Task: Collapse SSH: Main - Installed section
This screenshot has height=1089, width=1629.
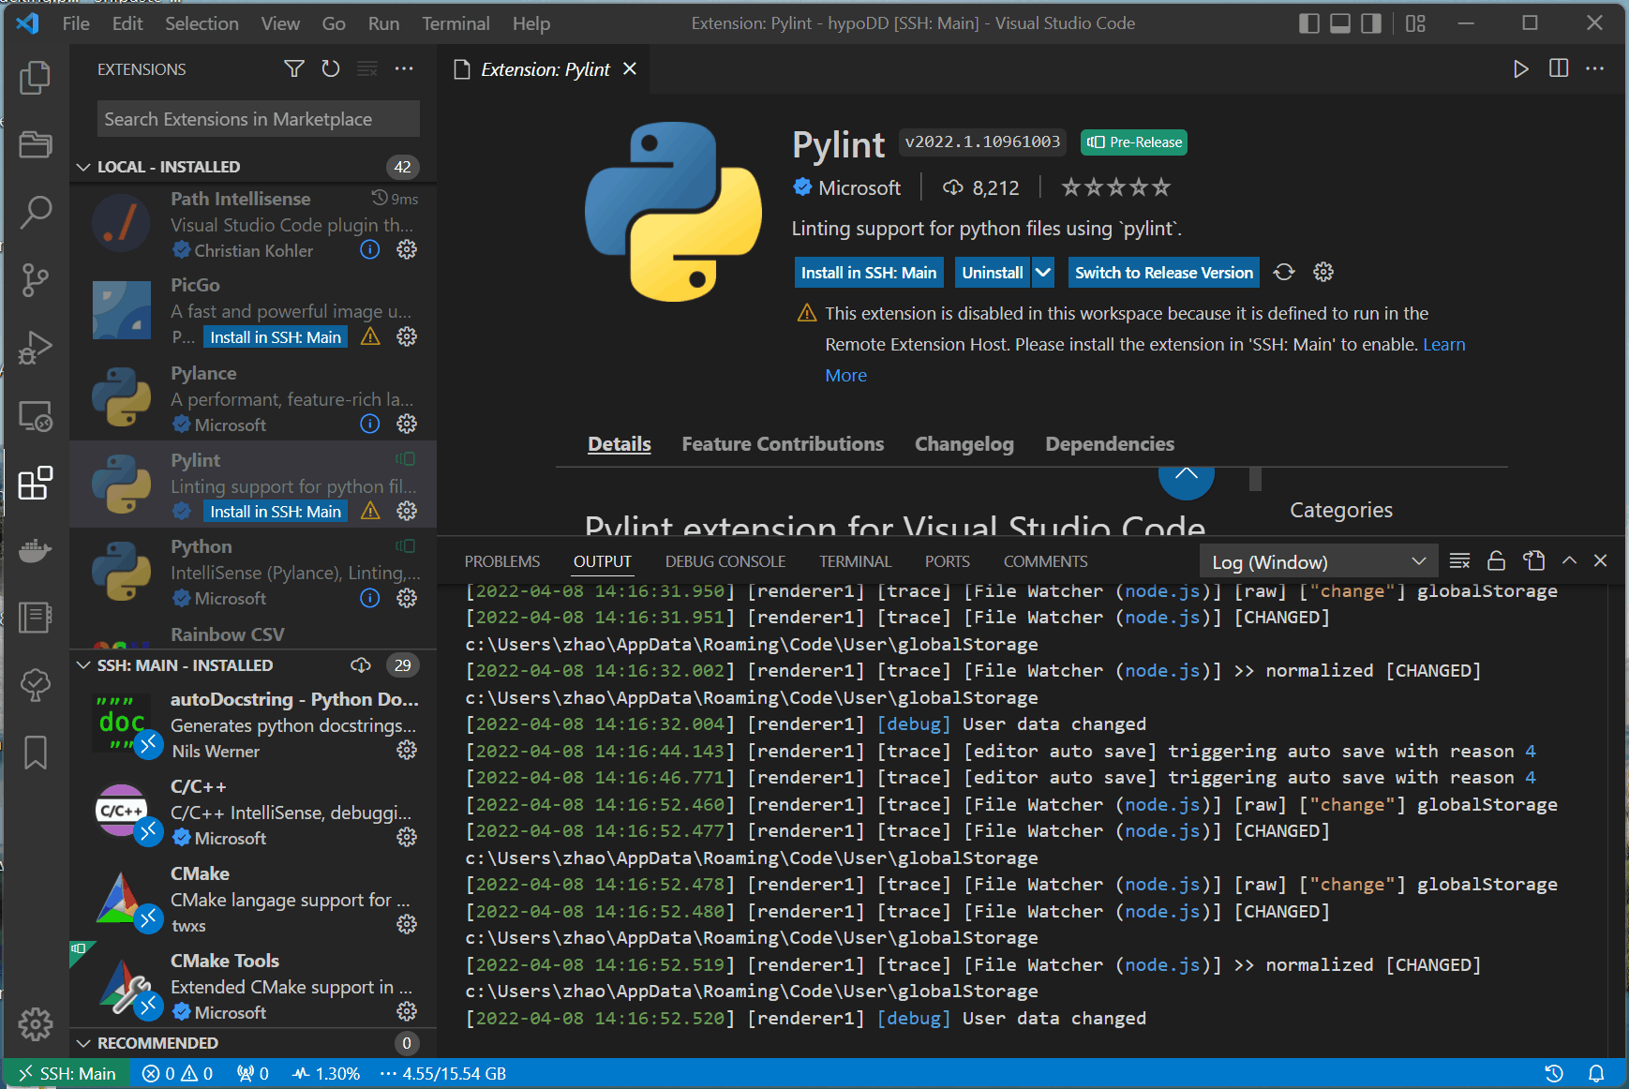Action: (x=83, y=665)
